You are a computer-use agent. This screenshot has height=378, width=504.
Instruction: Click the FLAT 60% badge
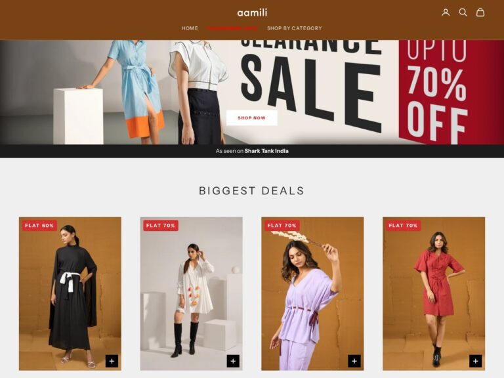click(x=39, y=225)
